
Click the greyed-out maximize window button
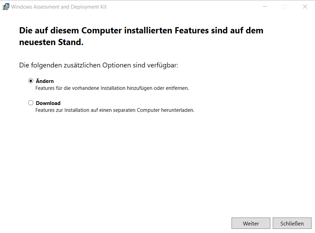tap(284, 7)
